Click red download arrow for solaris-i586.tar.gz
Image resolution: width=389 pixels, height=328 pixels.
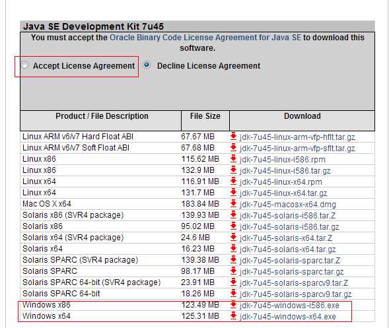[233, 226]
